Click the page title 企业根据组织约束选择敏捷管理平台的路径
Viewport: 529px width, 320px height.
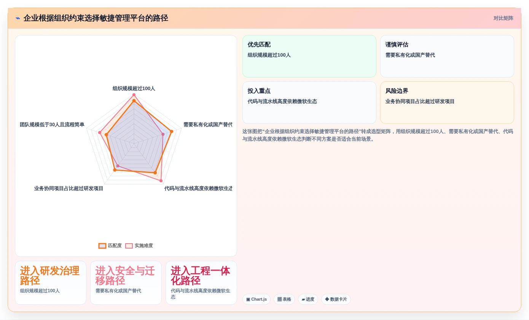[x=96, y=18]
